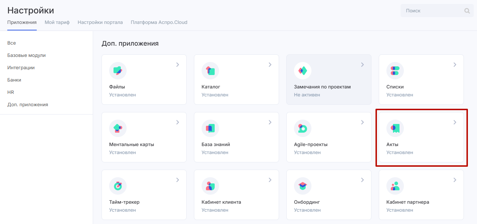Click the Каталог app icon
This screenshot has height=224, width=477.
[x=210, y=71]
